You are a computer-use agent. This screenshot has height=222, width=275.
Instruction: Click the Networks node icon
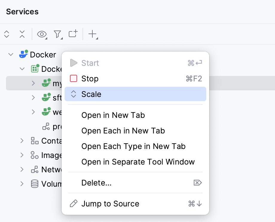coord(34,169)
